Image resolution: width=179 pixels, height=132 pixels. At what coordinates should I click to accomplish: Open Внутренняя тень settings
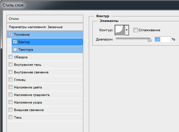tap(45, 64)
